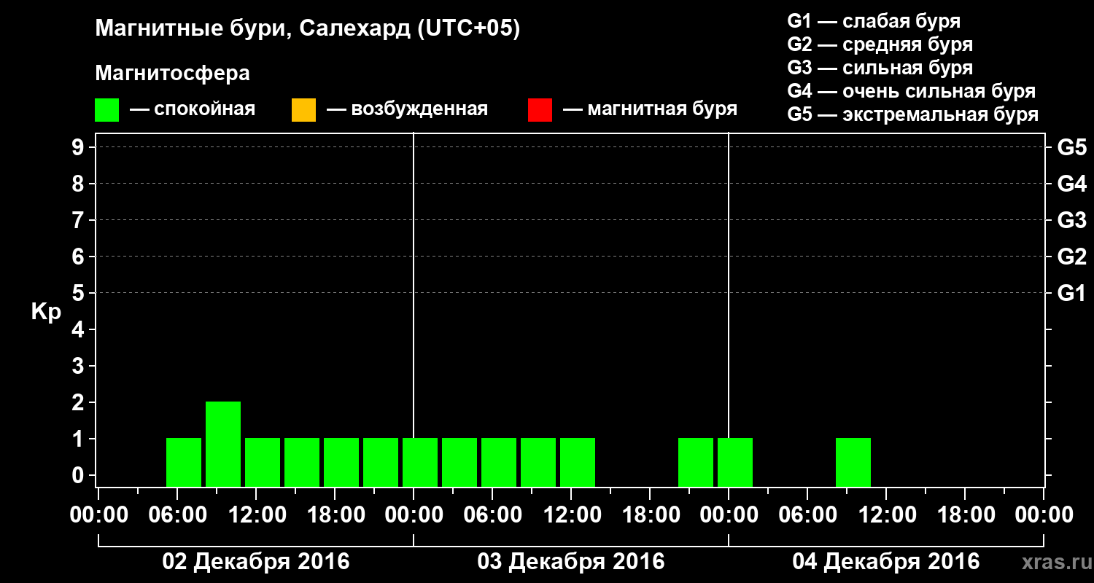Select the chart title 'Магнитные бури, Салехард (UTC+05)'
Viewport: 1094px width, 583px height.
point(308,29)
